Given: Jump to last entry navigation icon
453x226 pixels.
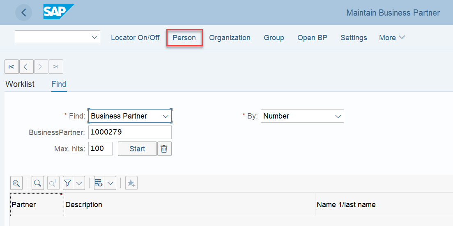Looking at the screenshot, I should (56, 67).
